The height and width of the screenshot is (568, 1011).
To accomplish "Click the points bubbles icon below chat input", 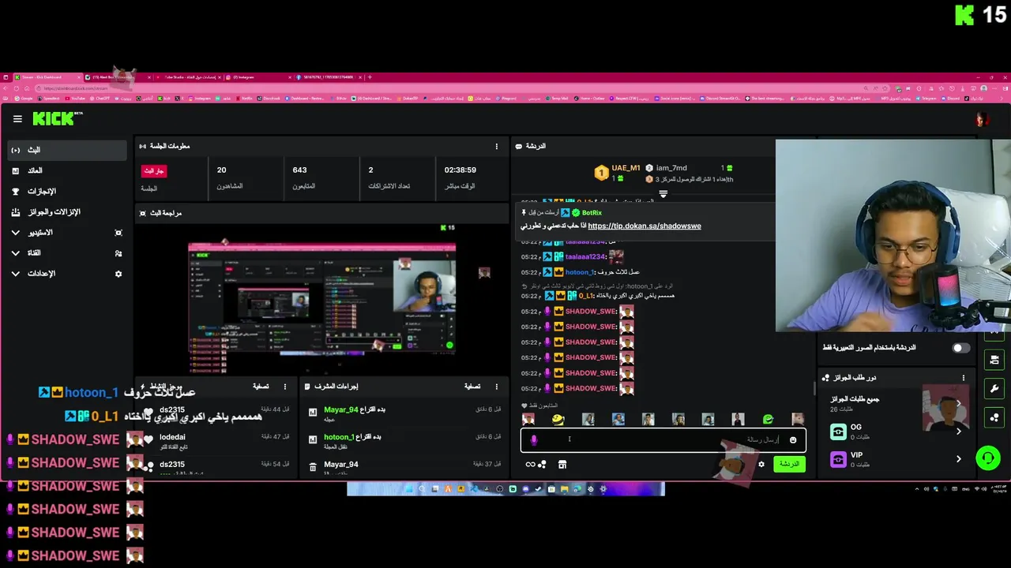I will point(543,465).
